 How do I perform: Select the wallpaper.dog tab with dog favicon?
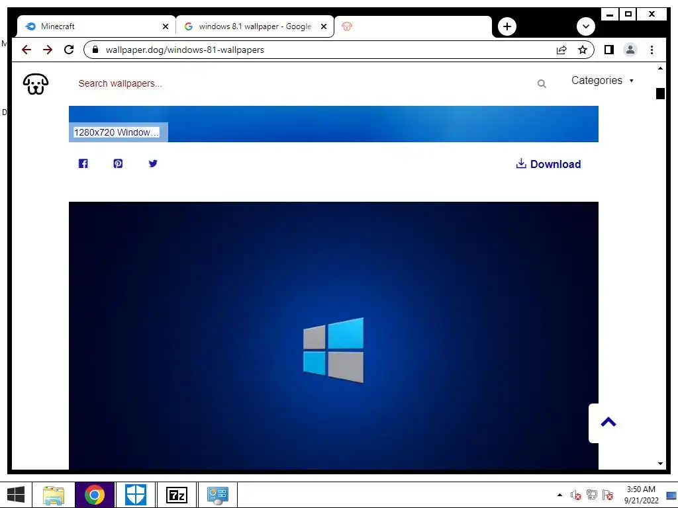[413, 26]
